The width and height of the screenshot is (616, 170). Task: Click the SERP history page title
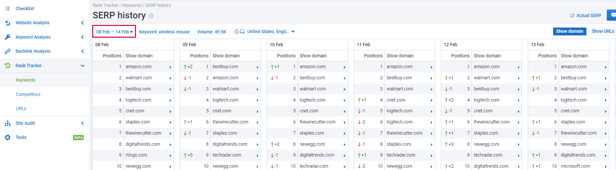119,15
